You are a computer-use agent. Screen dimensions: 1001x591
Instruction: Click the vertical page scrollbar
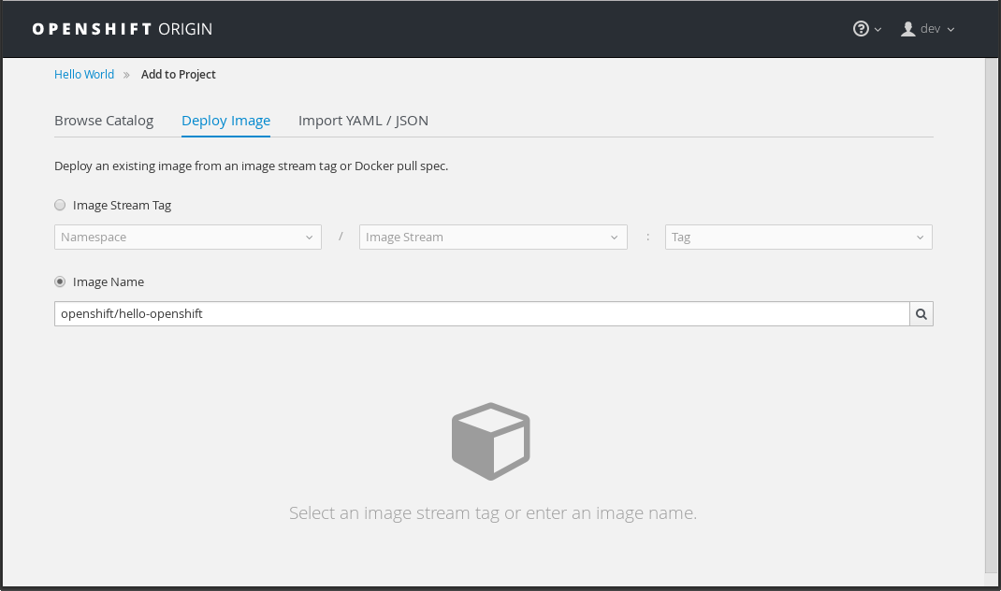(991, 316)
